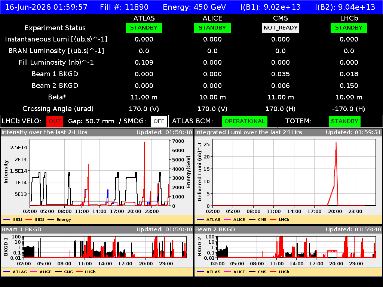
Task: Click the SMOG OFF indicator
Action: 159,121
